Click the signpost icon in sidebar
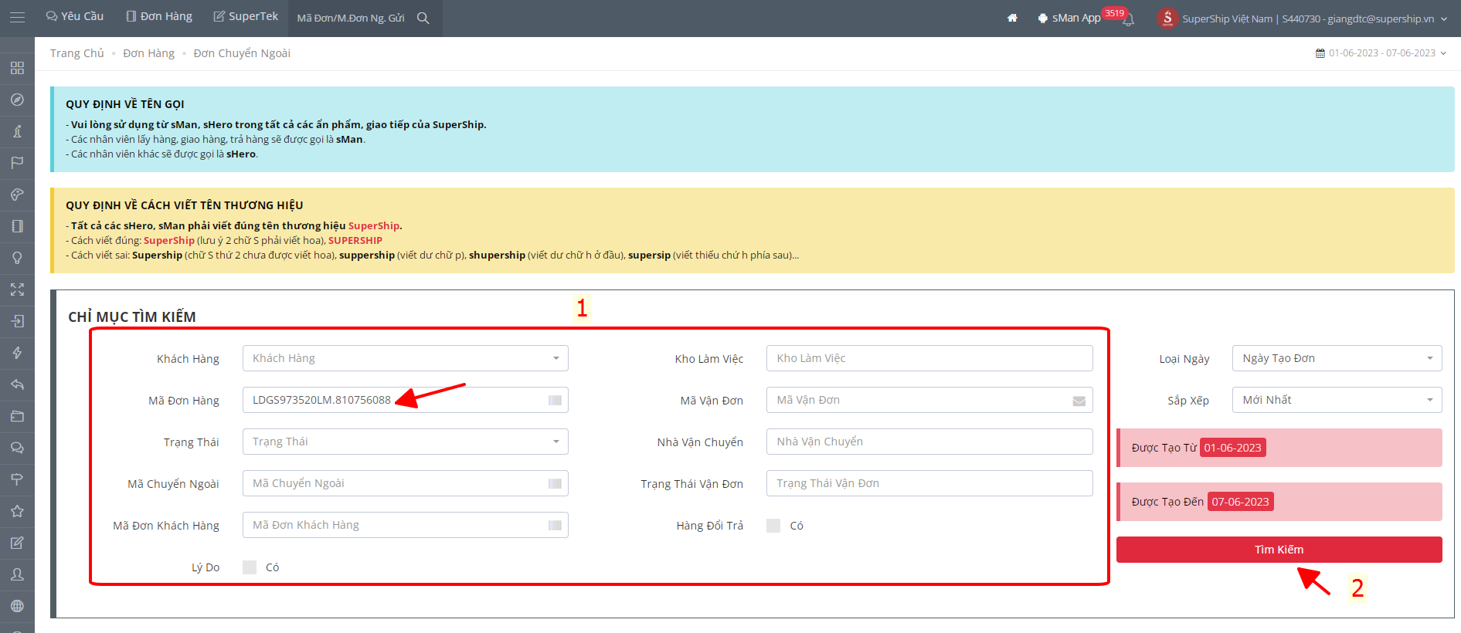Screen dimensions: 1461x633 [17, 479]
